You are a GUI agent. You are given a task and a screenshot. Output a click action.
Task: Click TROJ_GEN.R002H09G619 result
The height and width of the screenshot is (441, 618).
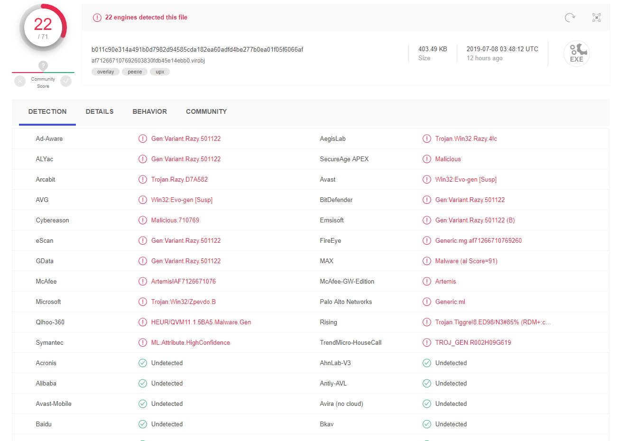[x=473, y=342]
